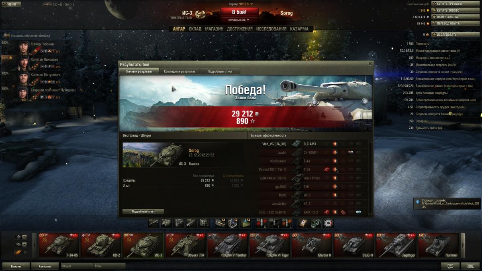This screenshot has width=482, height=271.
Task: Click the 'Каналы' button
Action: pos(16,266)
